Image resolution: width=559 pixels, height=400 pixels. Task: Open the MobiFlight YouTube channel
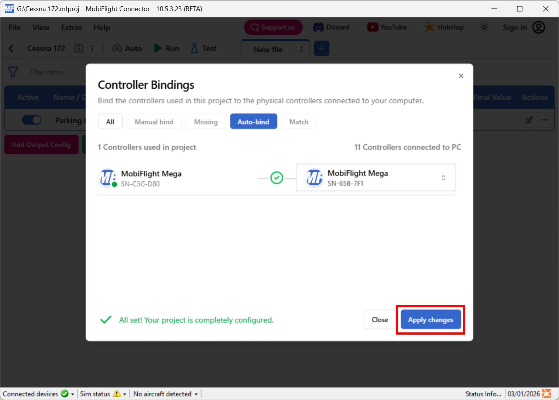pos(387,27)
